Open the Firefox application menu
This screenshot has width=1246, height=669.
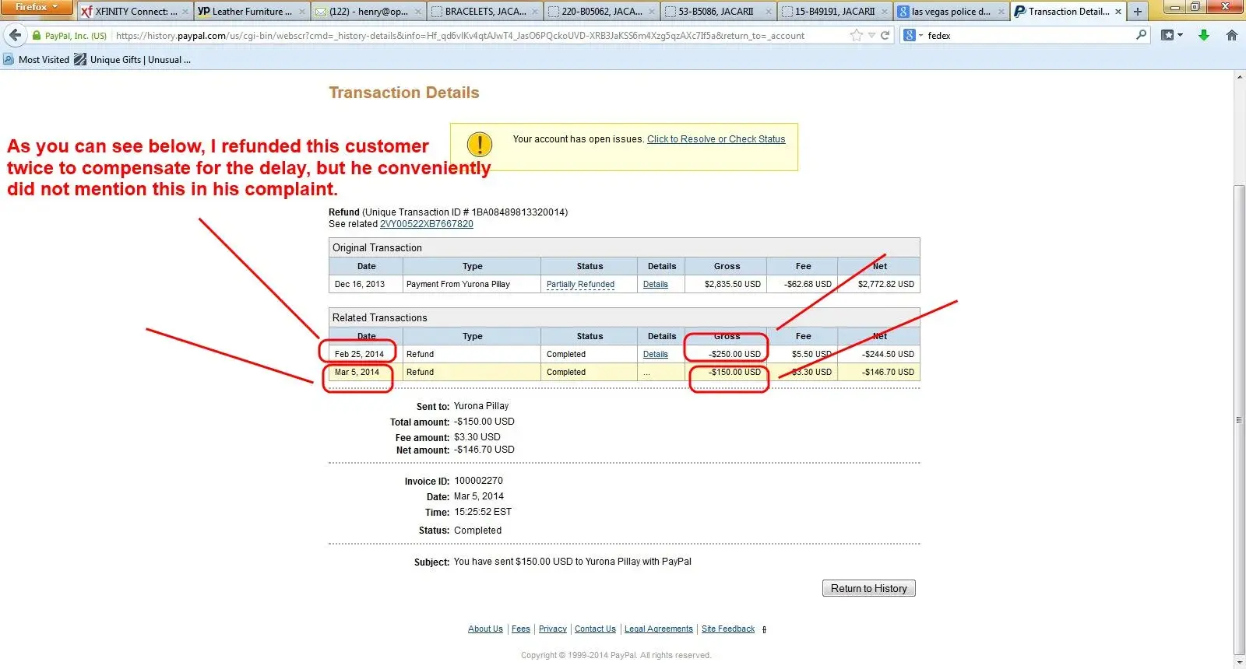point(36,7)
